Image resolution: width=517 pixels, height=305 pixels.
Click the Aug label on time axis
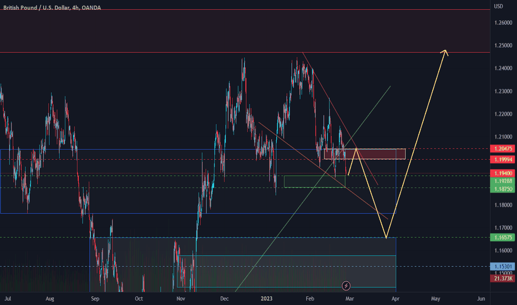click(x=50, y=299)
